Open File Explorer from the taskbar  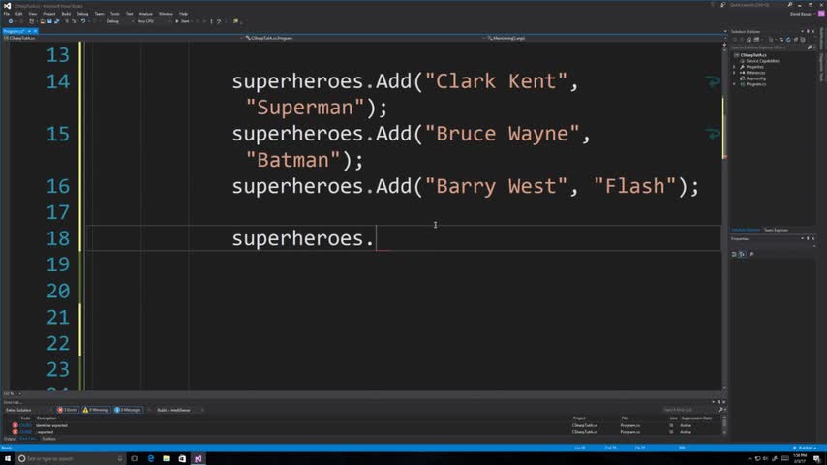167,458
